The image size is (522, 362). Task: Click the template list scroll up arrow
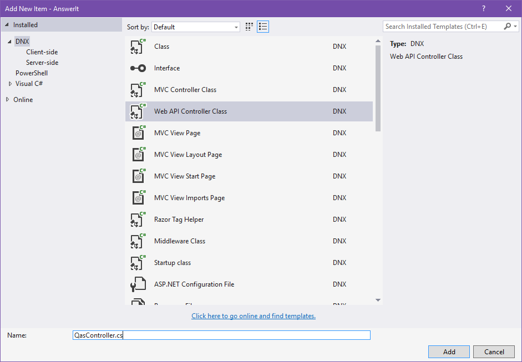coord(378,41)
